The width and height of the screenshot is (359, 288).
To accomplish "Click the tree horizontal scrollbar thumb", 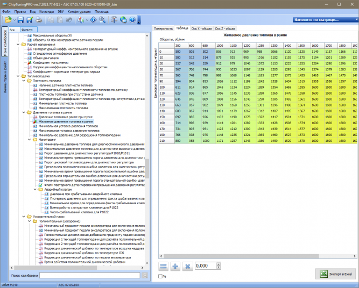I will pyautogui.click(x=55, y=268).
